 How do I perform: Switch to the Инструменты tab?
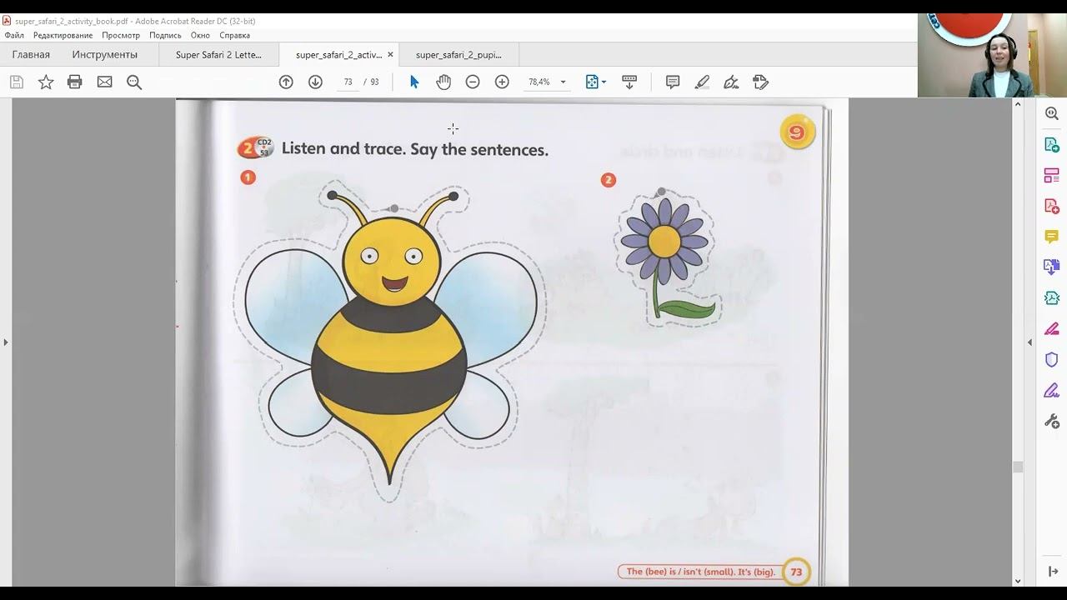tap(105, 55)
